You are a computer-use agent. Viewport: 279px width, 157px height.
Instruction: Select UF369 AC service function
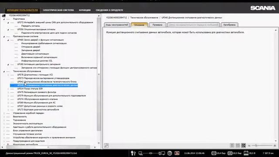click(x=36, y=103)
